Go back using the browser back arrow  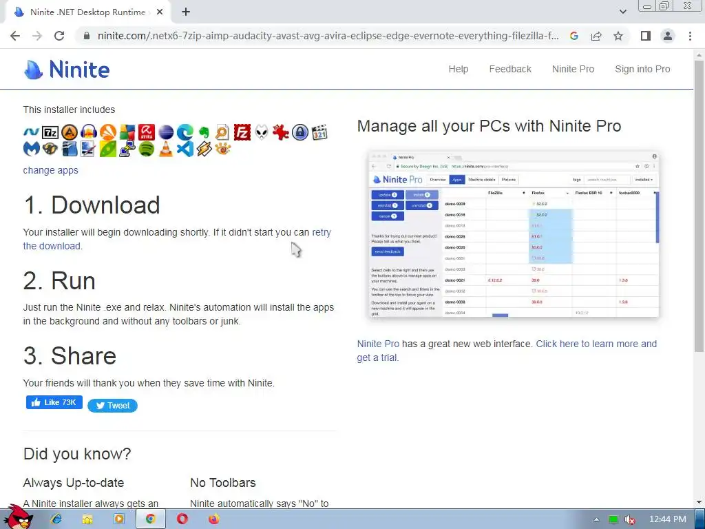coord(15,36)
